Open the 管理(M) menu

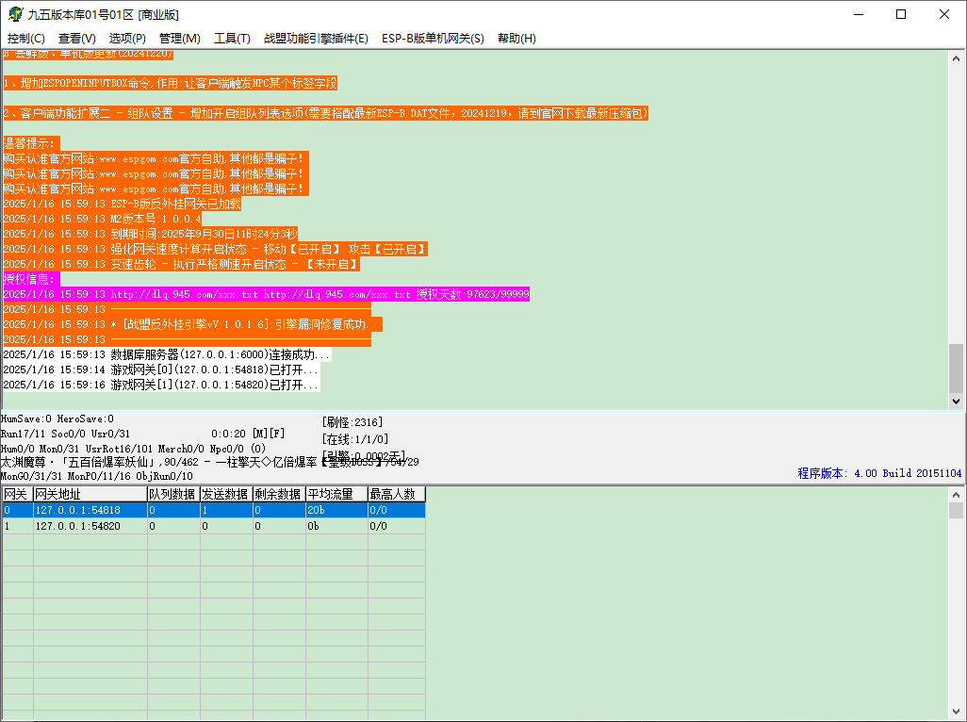[179, 39]
